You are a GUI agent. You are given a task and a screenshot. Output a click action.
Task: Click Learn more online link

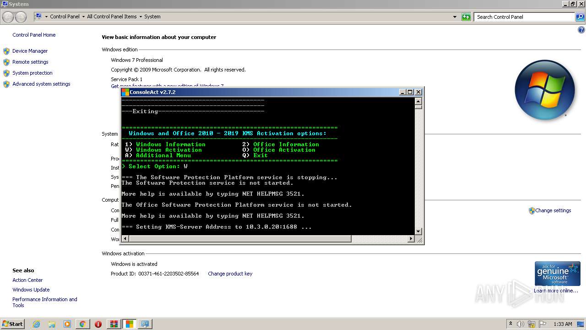[556, 291]
